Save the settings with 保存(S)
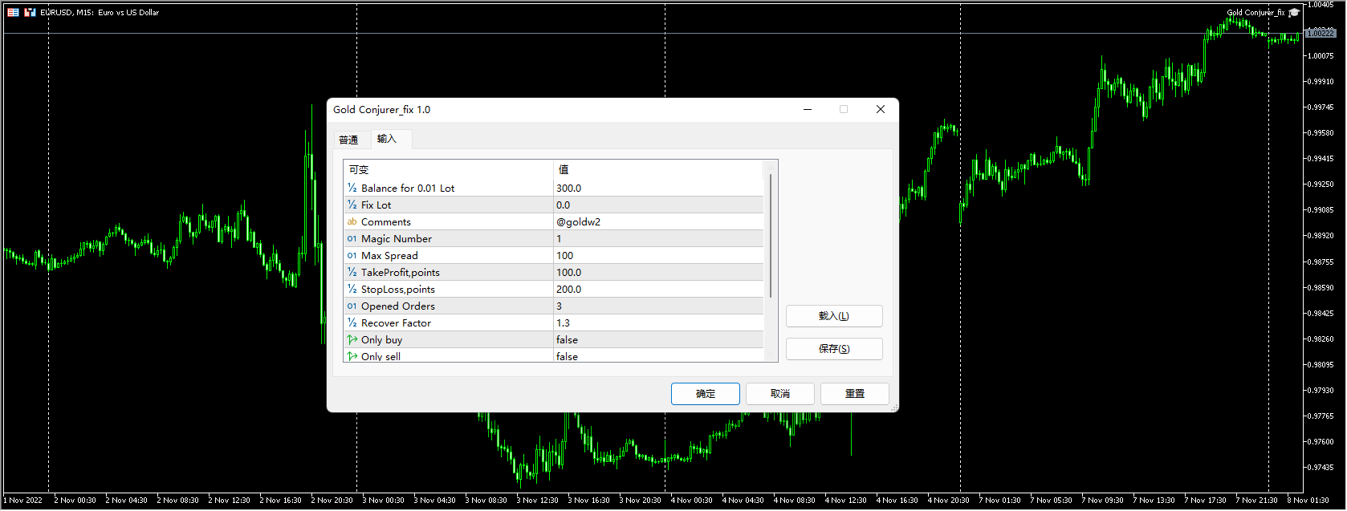The image size is (1347, 511). [833, 349]
